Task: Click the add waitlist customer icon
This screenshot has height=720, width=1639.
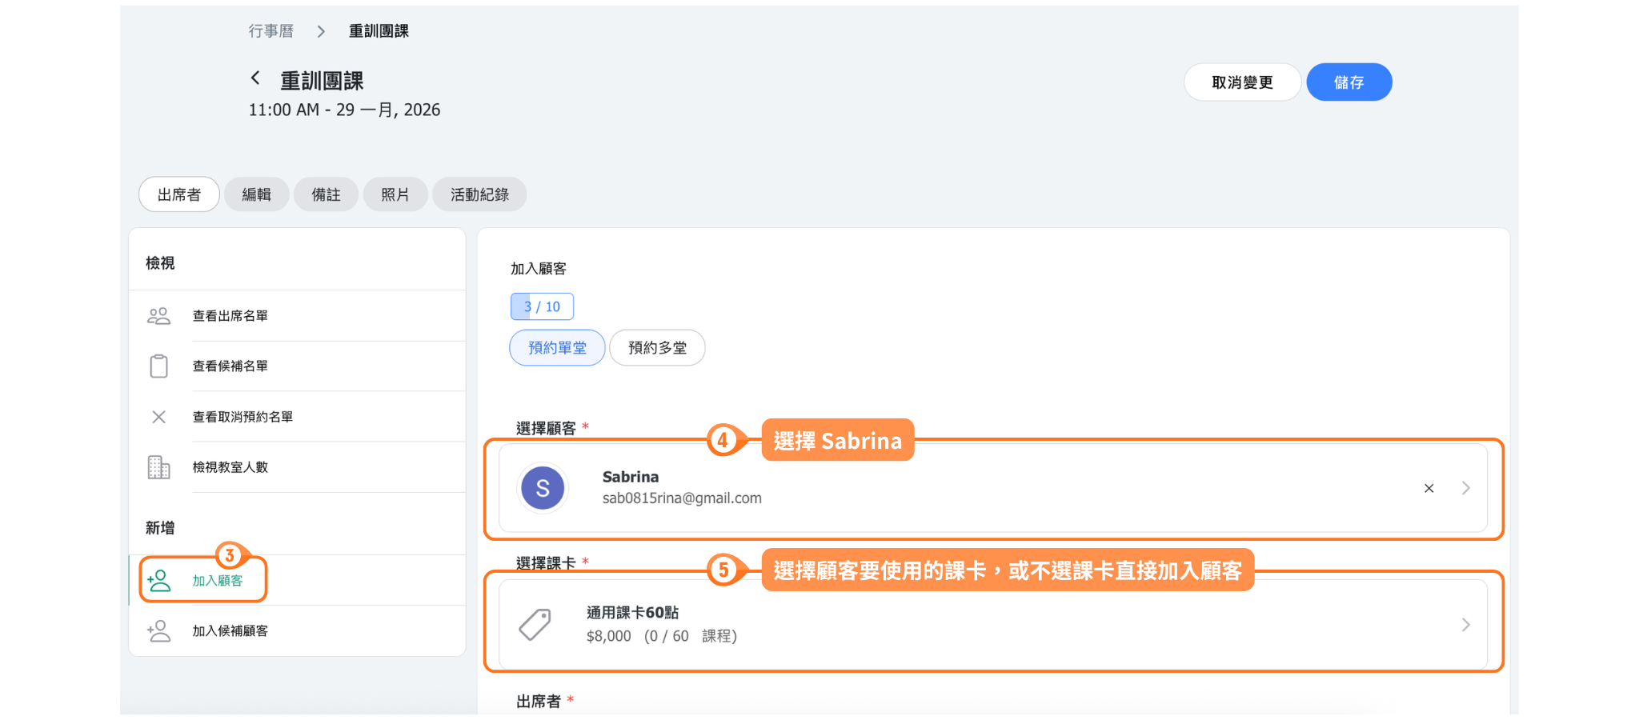Action: 159,631
